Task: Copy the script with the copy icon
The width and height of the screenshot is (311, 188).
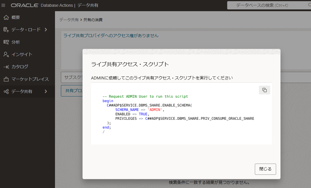Action: point(264,90)
